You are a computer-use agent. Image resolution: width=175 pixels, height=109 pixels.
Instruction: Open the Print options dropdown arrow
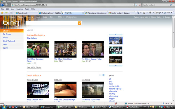coord(153,13)
